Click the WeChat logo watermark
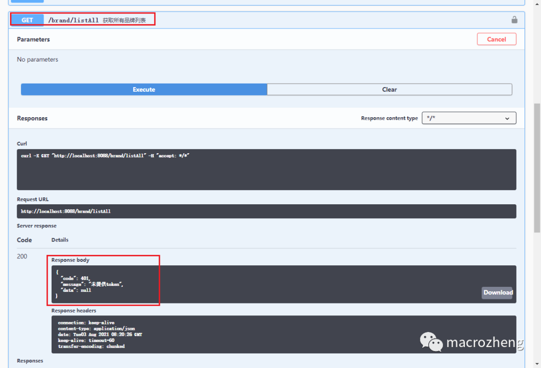Screen dimensions: 541x368 [431, 342]
